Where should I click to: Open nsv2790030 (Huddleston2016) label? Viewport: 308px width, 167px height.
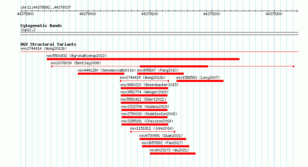(149, 114)
